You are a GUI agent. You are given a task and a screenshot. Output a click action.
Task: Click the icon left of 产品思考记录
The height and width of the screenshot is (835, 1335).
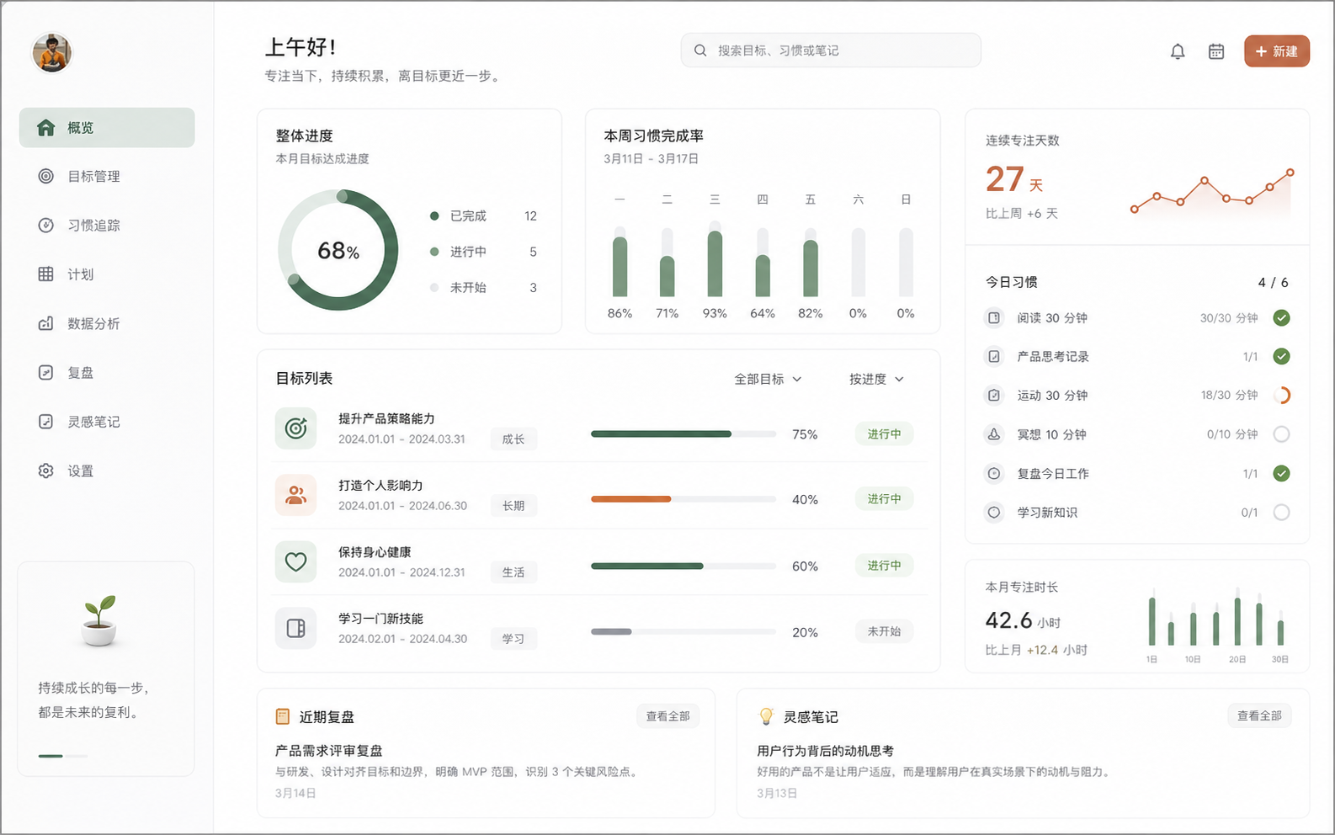pyautogui.click(x=994, y=356)
